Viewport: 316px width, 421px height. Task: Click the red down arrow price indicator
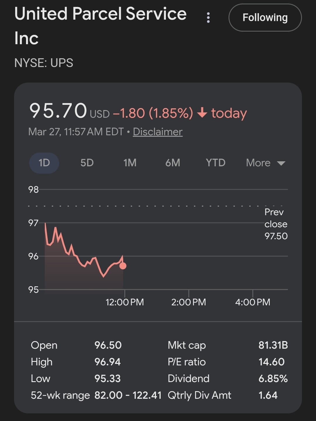[202, 113]
